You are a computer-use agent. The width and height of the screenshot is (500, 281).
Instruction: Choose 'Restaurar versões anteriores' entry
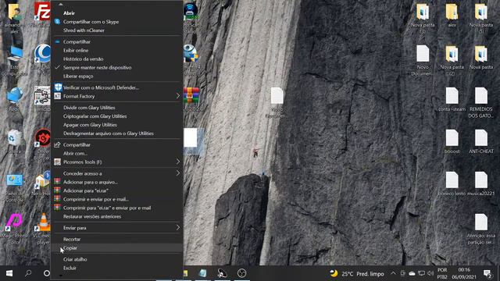(116, 216)
